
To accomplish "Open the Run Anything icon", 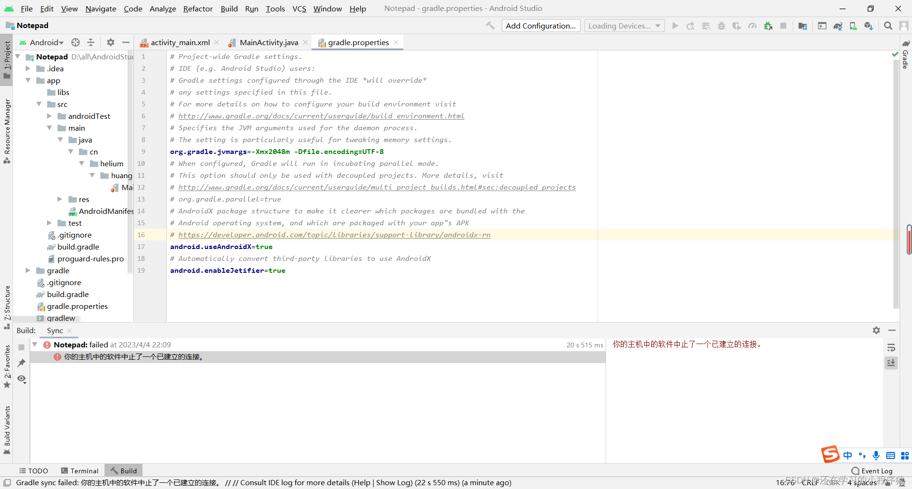I will tap(822, 26).
